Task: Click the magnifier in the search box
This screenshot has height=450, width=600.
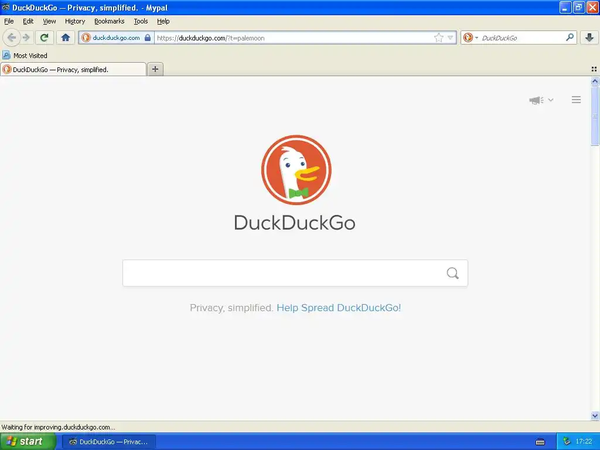Action: 453,273
